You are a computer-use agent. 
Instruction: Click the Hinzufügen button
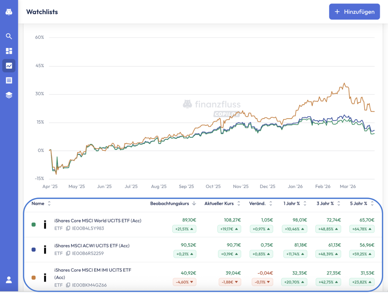point(354,12)
